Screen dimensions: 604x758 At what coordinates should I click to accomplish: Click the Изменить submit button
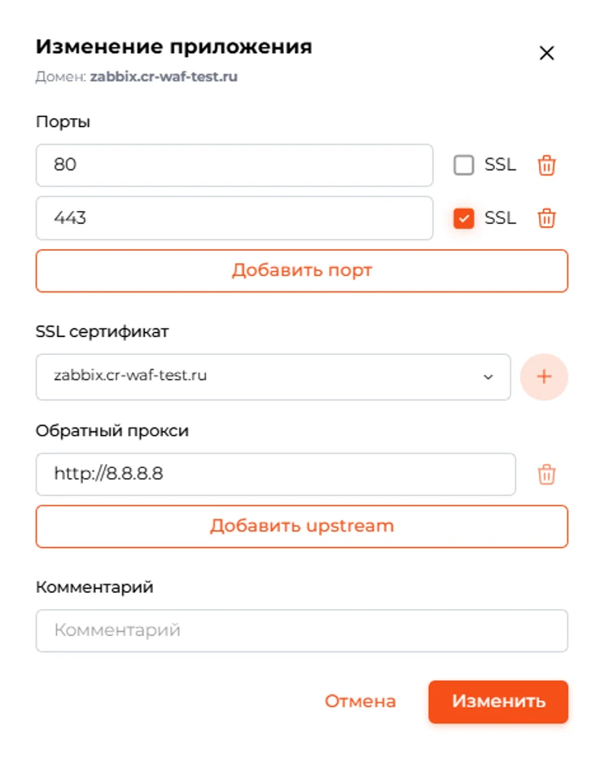coord(498,702)
